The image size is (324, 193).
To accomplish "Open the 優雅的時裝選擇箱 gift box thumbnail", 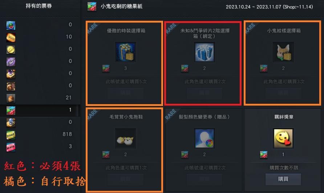I will click(x=125, y=52).
